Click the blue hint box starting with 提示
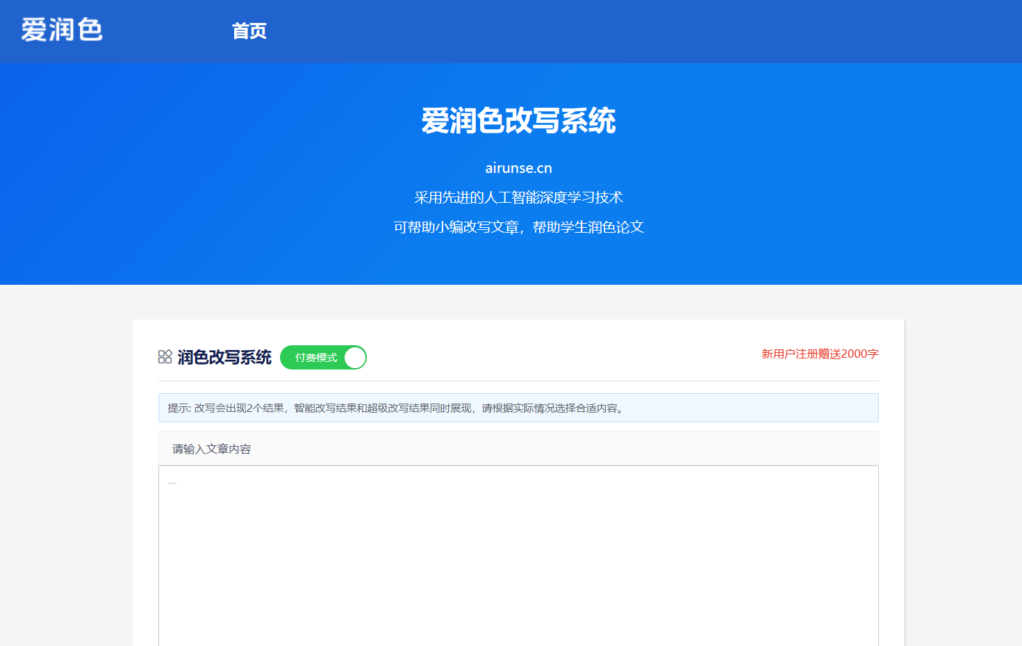 coord(518,408)
